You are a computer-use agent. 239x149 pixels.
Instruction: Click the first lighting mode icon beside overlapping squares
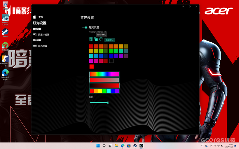click(91, 39)
